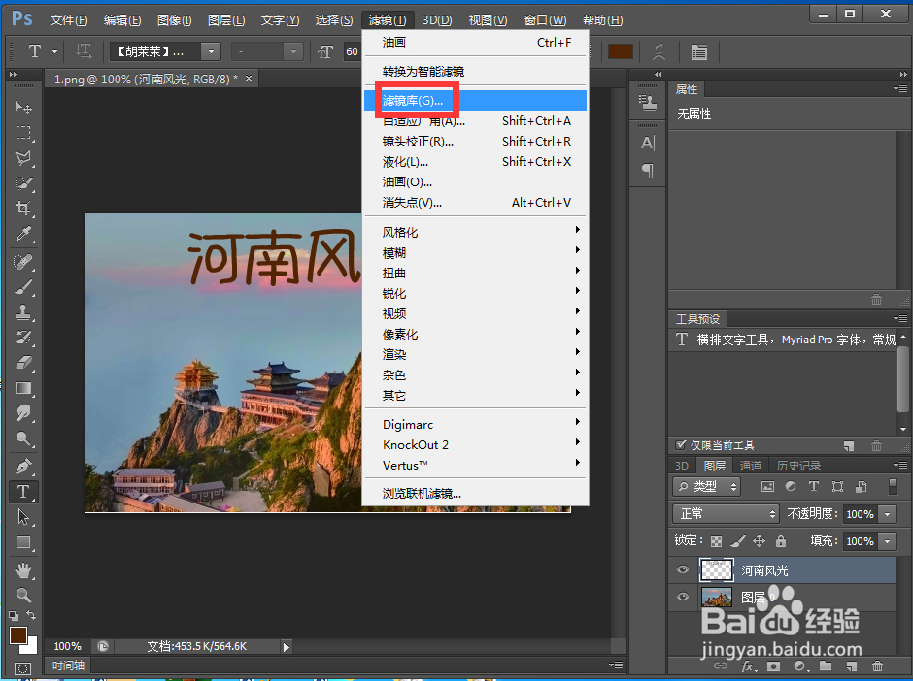The height and width of the screenshot is (681, 913).
Task: Open the layer filter 类型 dropdown
Action: [706, 486]
